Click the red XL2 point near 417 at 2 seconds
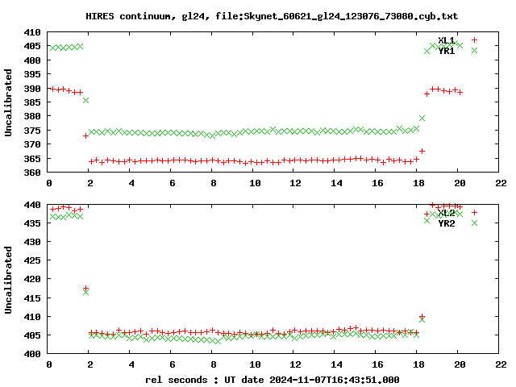 click(x=86, y=289)
